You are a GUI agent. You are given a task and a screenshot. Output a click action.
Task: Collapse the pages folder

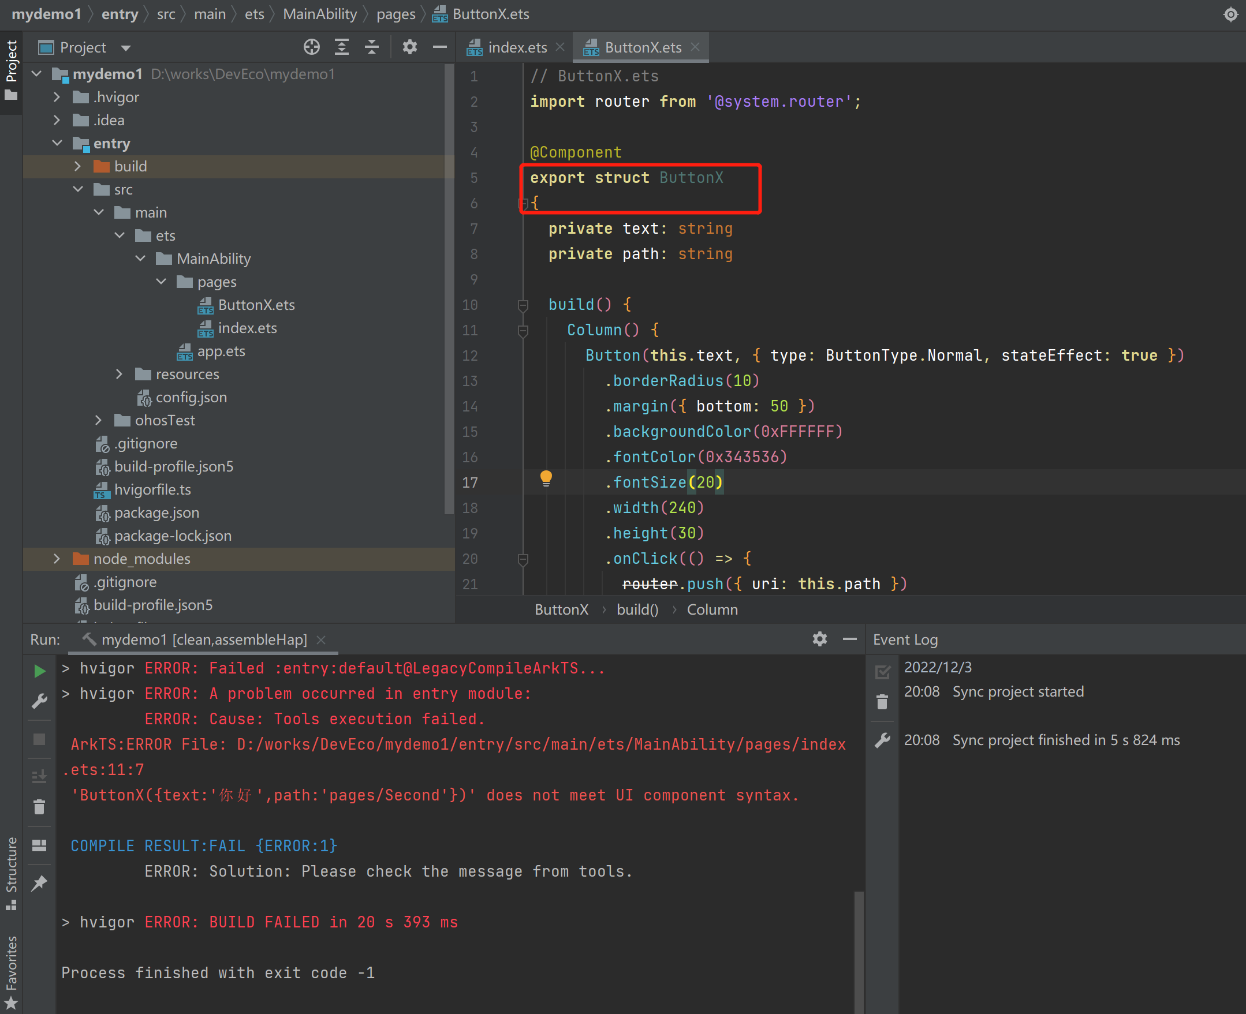(161, 282)
